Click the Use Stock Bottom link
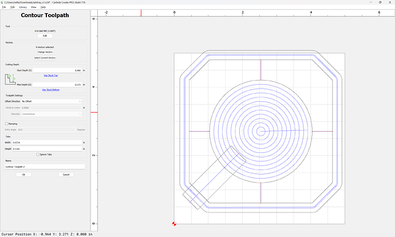The image size is (395, 237). [x=50, y=90]
